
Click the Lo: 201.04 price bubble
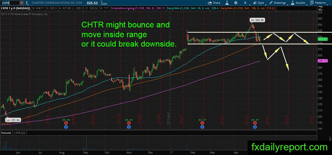(x=13, y=120)
